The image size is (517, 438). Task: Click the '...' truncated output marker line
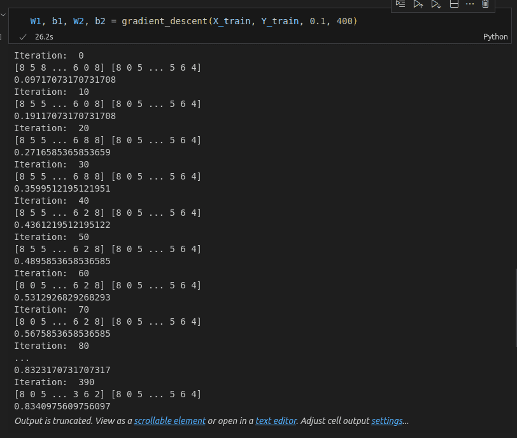pyautogui.click(x=22, y=358)
